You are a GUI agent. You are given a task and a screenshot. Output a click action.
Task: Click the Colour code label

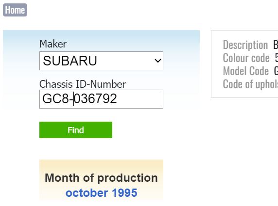click(x=246, y=58)
